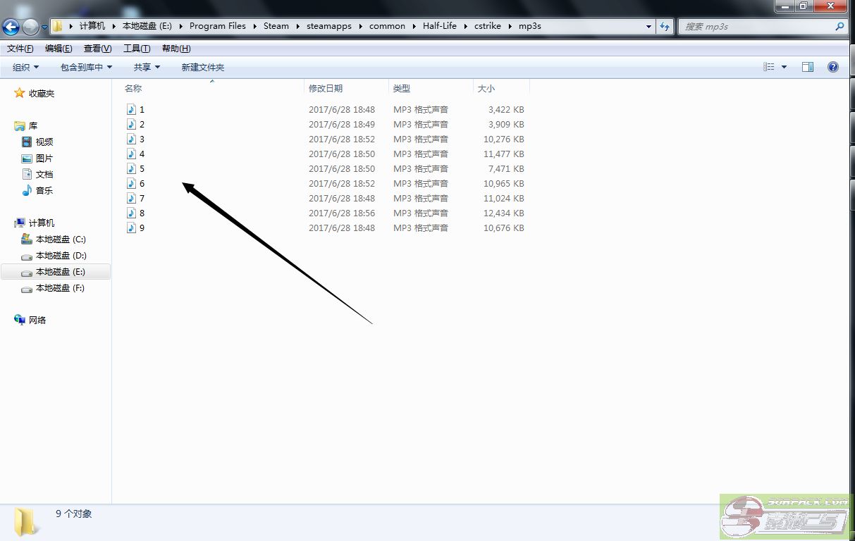The image size is (855, 541).
Task: Click mp3s folder in address path
Action: (x=529, y=26)
